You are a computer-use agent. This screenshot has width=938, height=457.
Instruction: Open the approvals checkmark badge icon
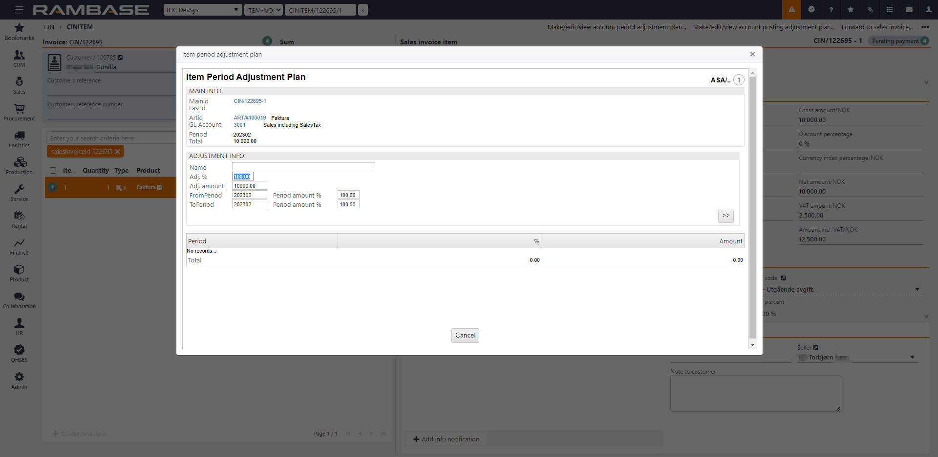pos(811,10)
